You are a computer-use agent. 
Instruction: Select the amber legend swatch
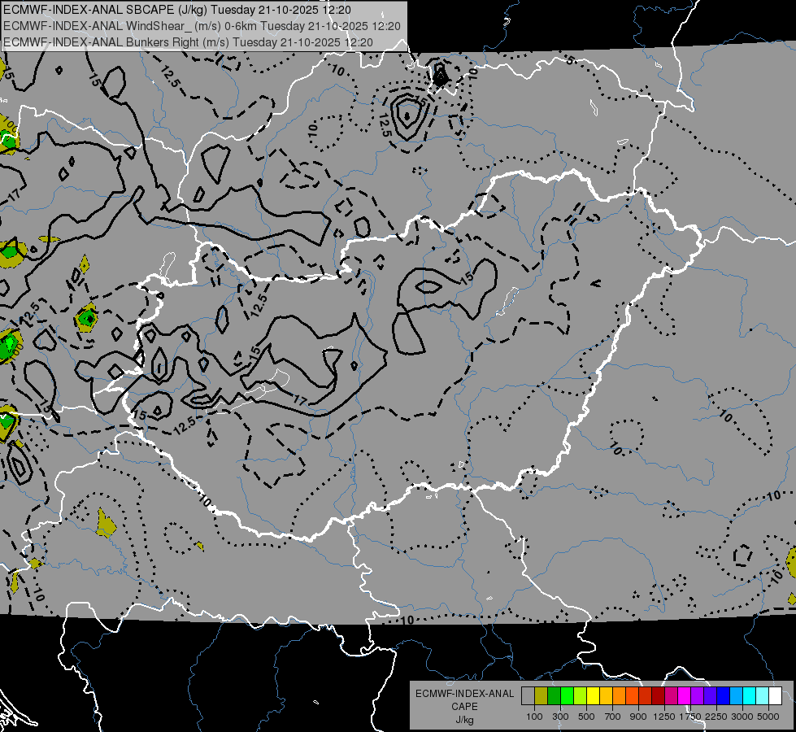click(x=606, y=695)
